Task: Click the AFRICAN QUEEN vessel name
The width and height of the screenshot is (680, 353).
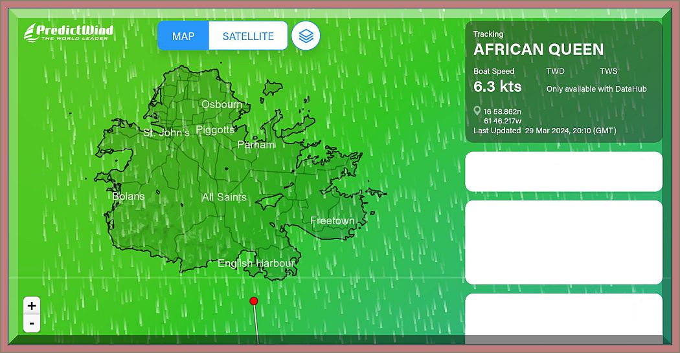Action: (538, 50)
